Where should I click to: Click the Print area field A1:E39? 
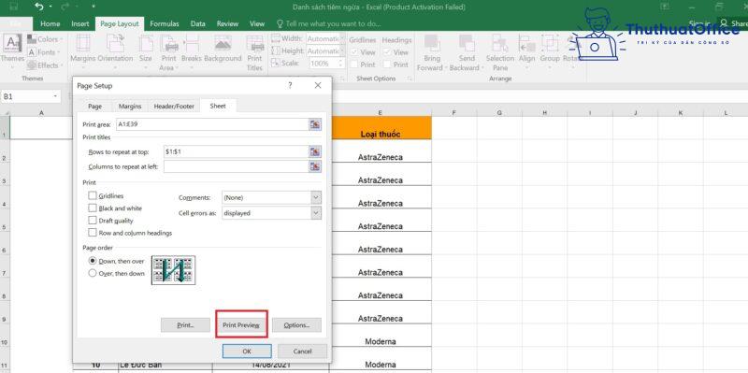coord(212,124)
